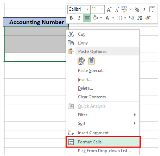160x156 pixels.
Task: Open Paste Special dialog
Action: (103, 70)
